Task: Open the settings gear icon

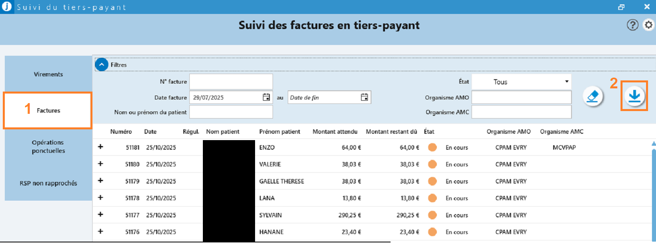Action: tap(649, 25)
